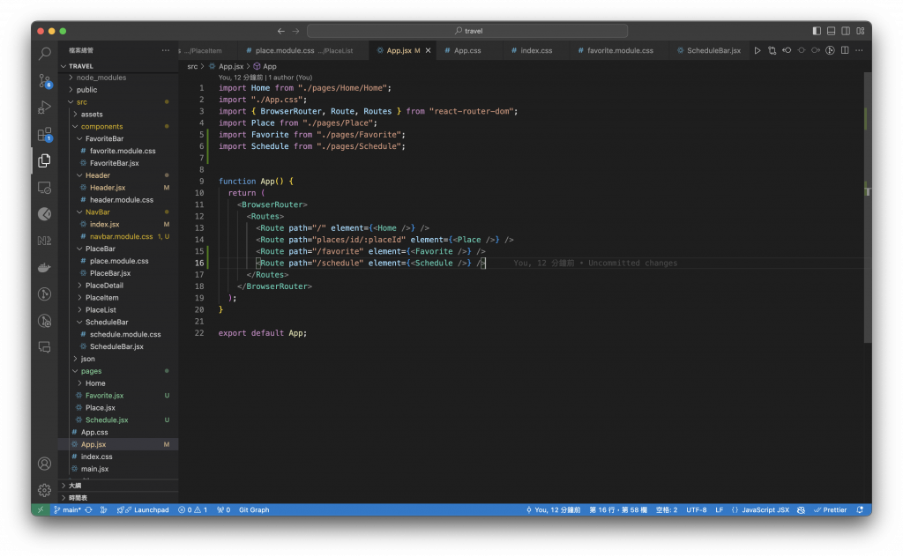Viewport: 903px width, 557px height.
Task: Click the src breadcrumb
Action: (x=192, y=67)
